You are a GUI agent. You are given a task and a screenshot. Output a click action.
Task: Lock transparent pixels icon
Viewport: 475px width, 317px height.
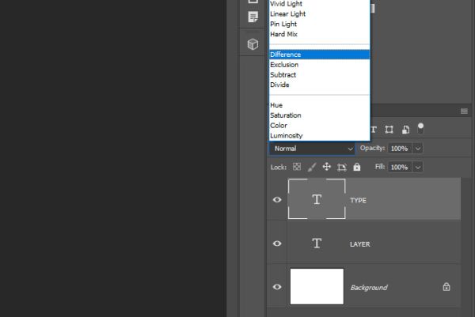[297, 167]
